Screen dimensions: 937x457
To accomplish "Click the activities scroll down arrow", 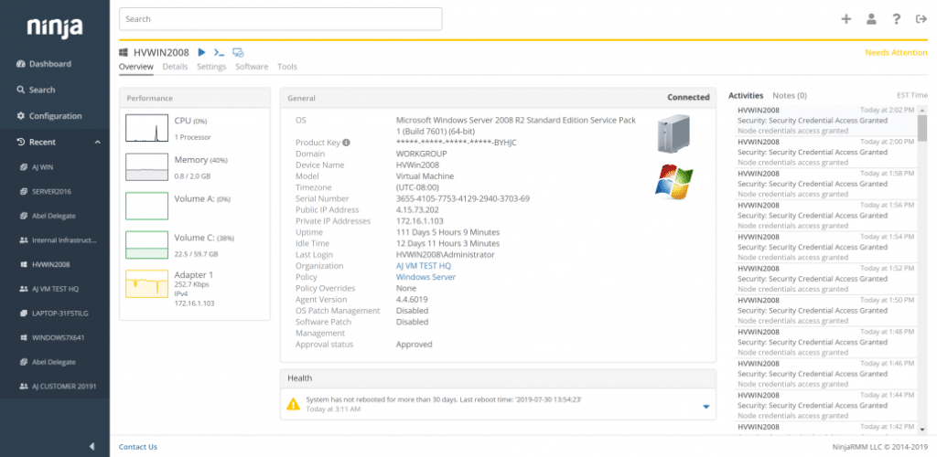I will [x=922, y=429].
